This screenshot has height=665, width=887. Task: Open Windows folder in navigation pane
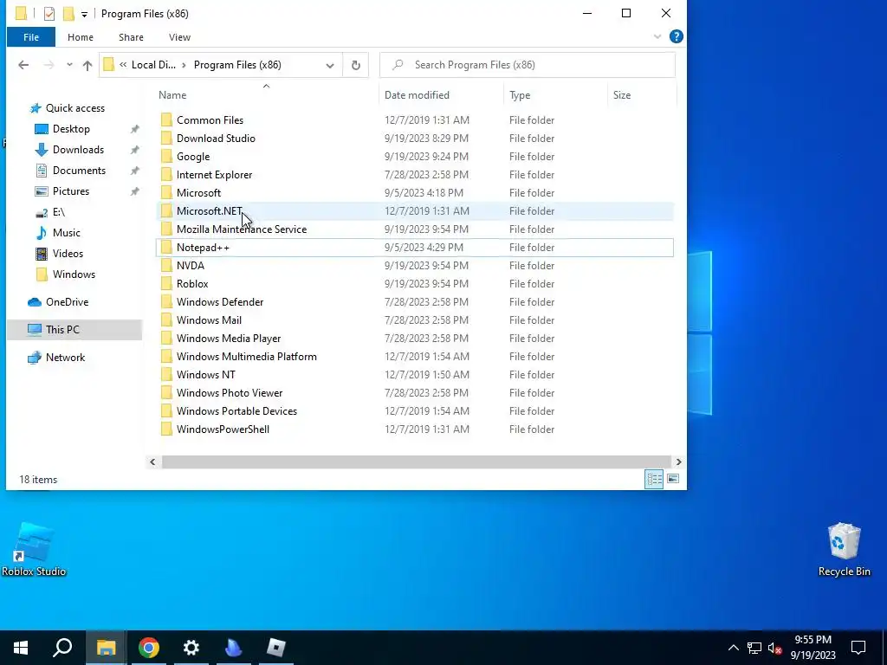point(74,274)
